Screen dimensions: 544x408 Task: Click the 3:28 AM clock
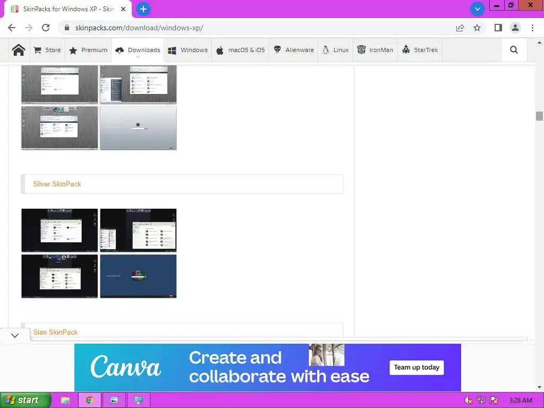(521, 401)
